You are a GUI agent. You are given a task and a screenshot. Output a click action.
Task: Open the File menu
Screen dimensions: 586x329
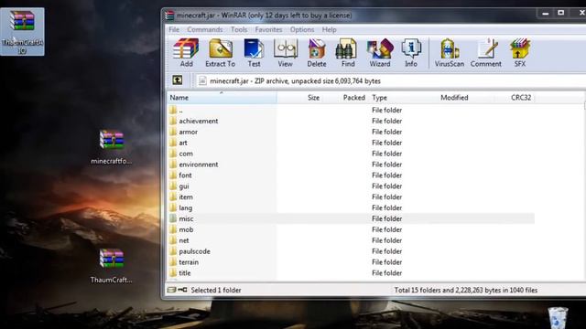point(174,29)
